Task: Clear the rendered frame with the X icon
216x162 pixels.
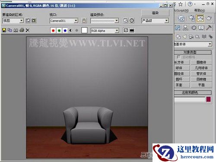Action: (28, 30)
